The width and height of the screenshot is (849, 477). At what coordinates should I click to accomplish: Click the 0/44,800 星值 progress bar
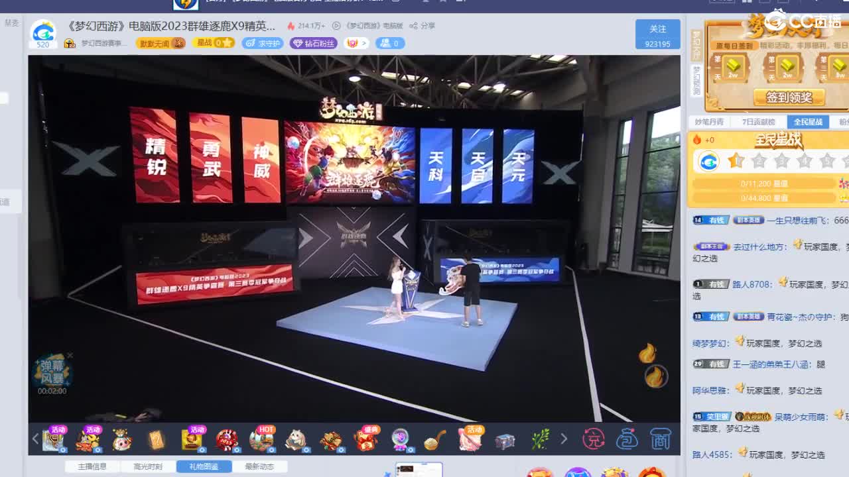tap(765, 198)
